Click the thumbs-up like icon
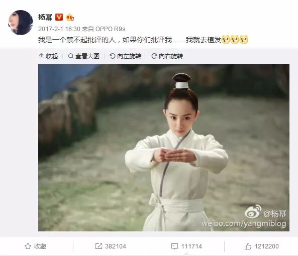This screenshot has width=298, height=256. coord(248,246)
